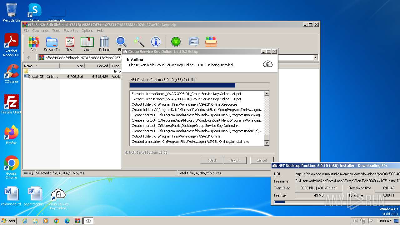Image resolution: width=400 pixels, height=225 pixels.
Task: Select Install-GSK-Onlin... file row
Action: click(72, 77)
